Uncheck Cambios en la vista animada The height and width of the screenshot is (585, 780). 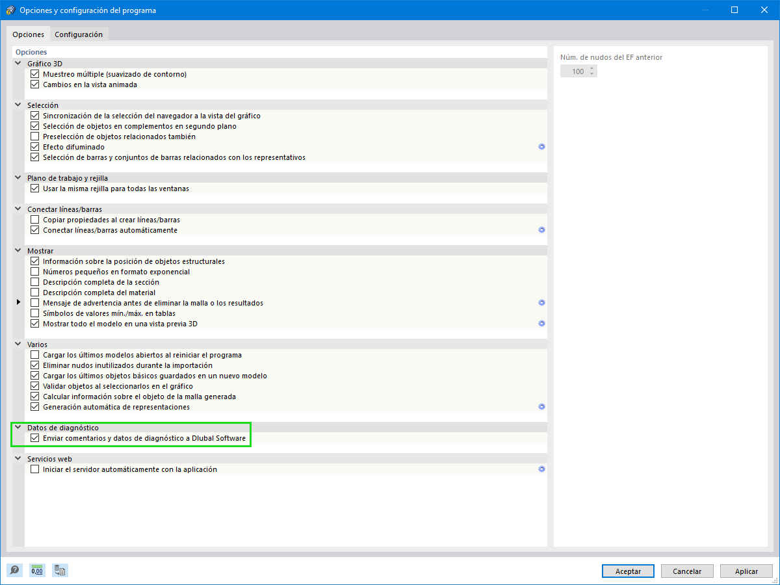click(x=35, y=84)
